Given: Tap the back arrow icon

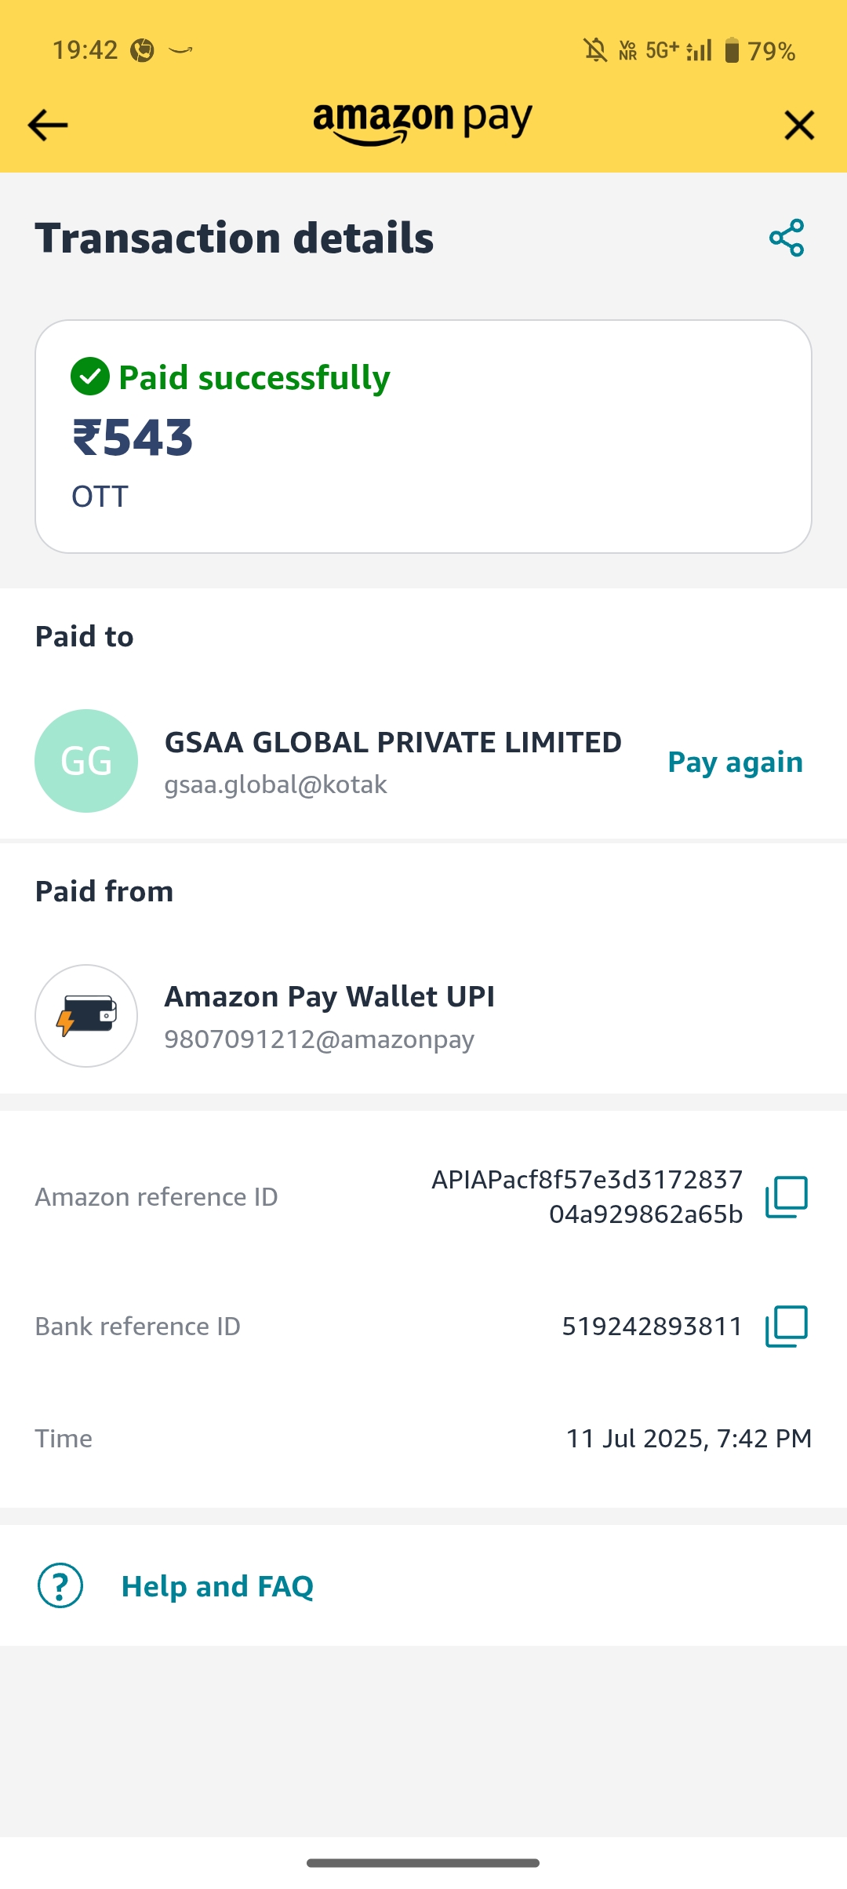Looking at the screenshot, I should click(48, 126).
